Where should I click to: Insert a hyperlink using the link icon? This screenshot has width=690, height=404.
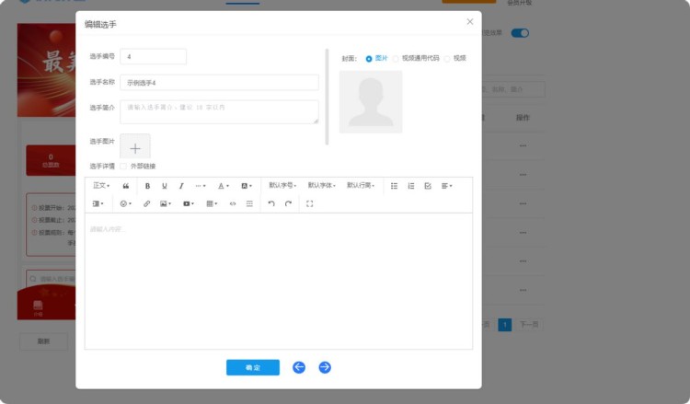pos(146,203)
